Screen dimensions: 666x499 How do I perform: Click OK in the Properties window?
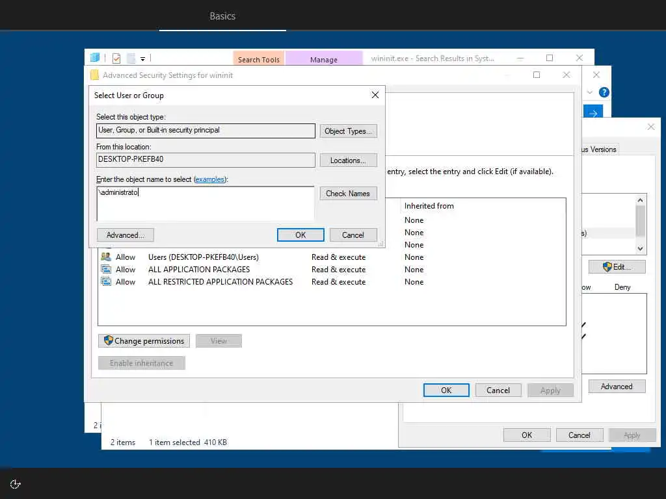click(x=527, y=435)
